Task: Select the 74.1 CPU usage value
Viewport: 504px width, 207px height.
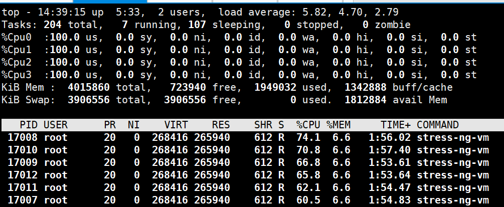Action: [x=308, y=137]
